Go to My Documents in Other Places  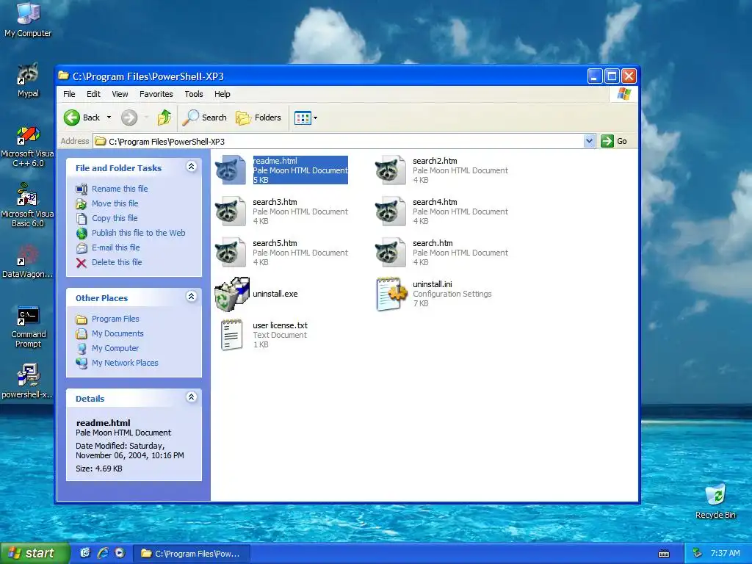tap(117, 333)
